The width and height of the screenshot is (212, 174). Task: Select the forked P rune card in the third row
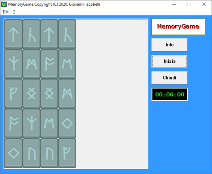[x=13, y=94]
